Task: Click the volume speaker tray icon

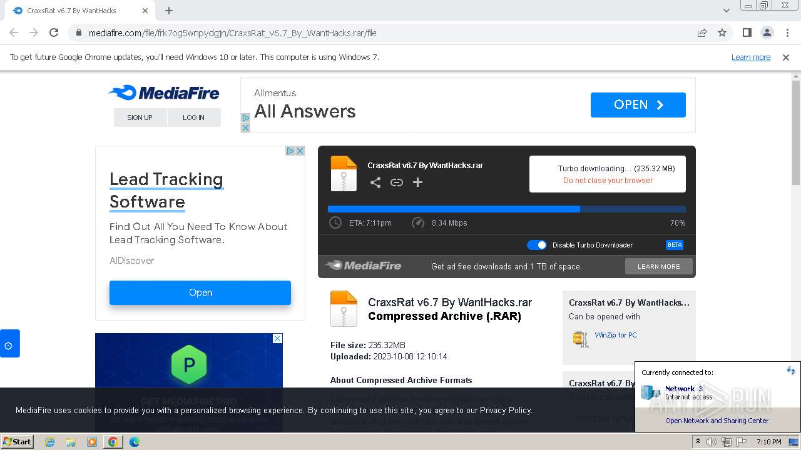Action: (712, 442)
